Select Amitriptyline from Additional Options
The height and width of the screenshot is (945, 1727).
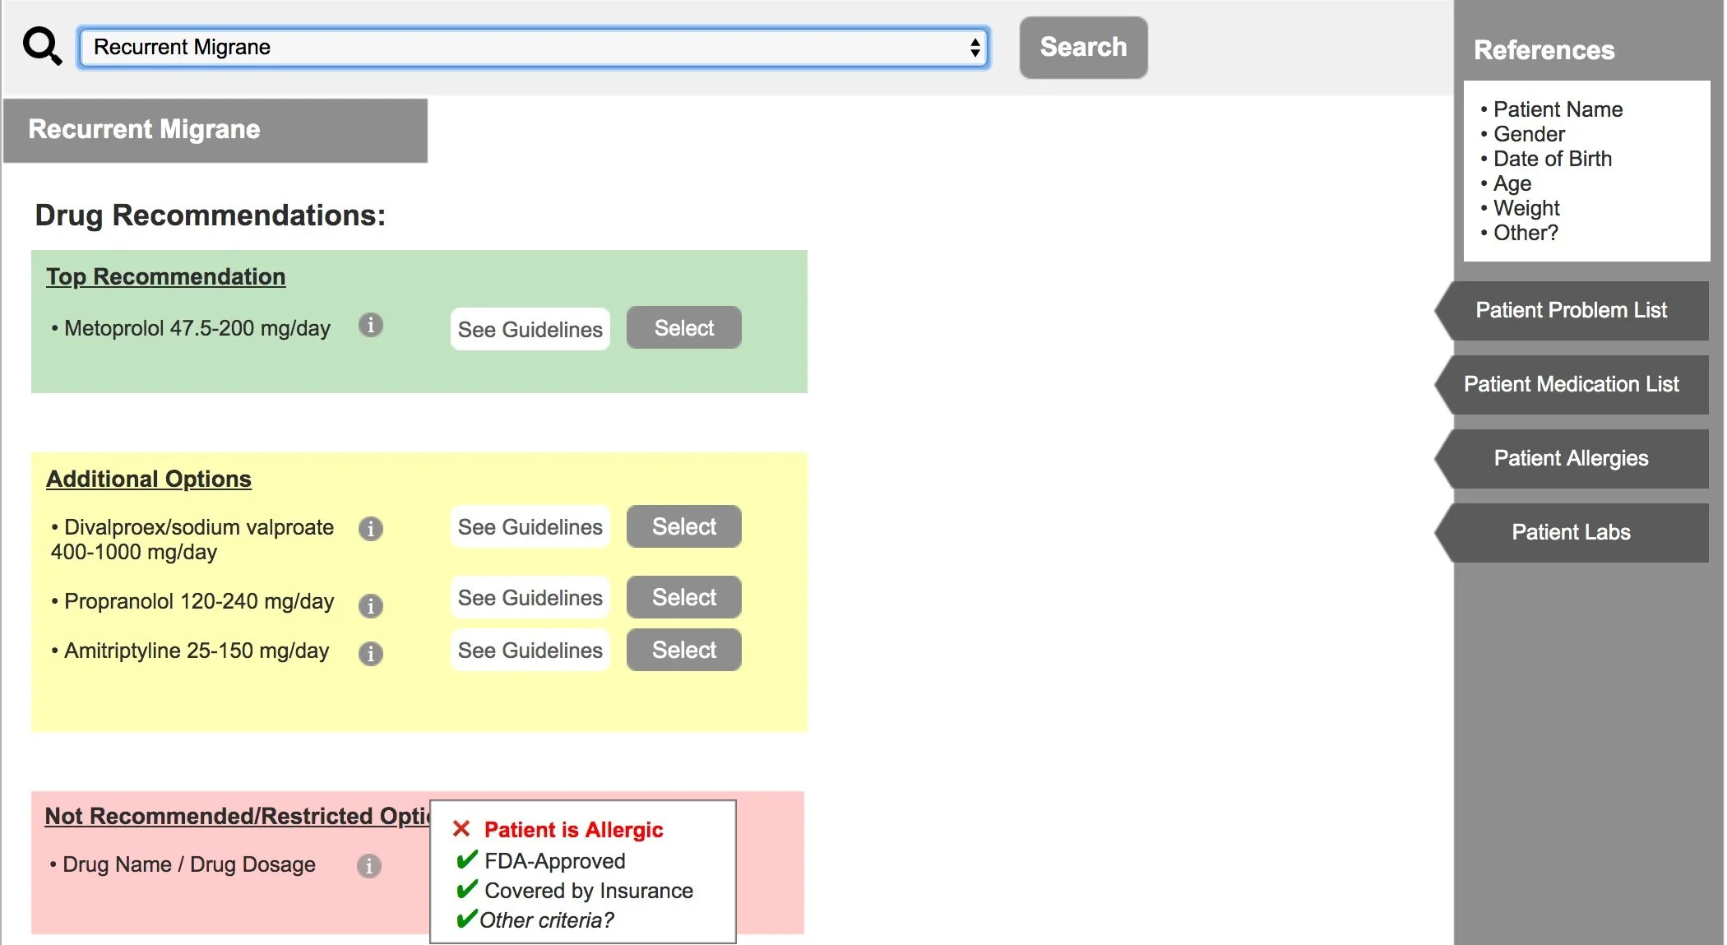pyautogui.click(x=683, y=649)
